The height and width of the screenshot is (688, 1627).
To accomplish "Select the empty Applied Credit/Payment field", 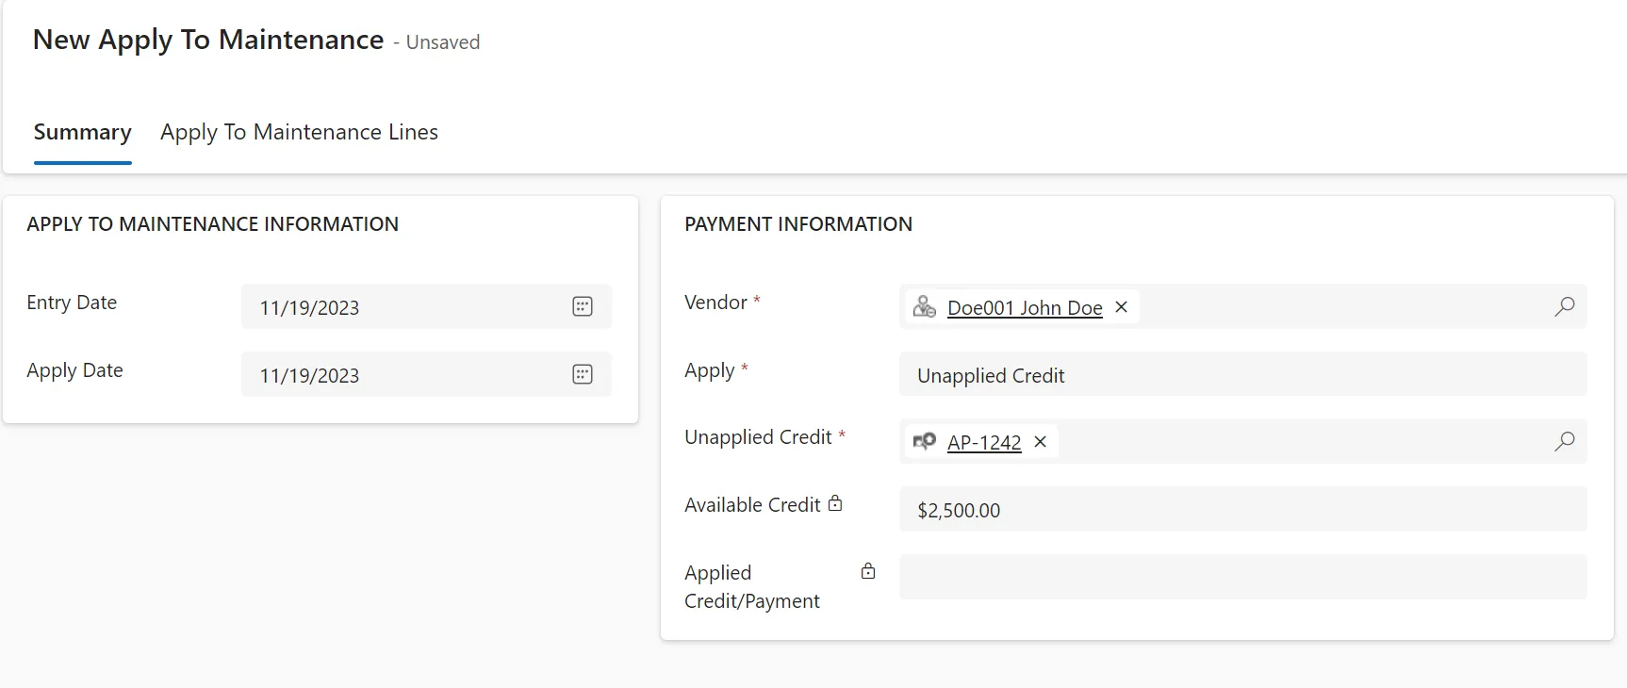I will point(1242,577).
